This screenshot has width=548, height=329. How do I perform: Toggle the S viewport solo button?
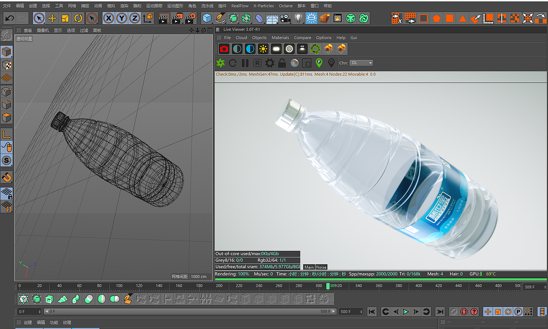coord(6,161)
